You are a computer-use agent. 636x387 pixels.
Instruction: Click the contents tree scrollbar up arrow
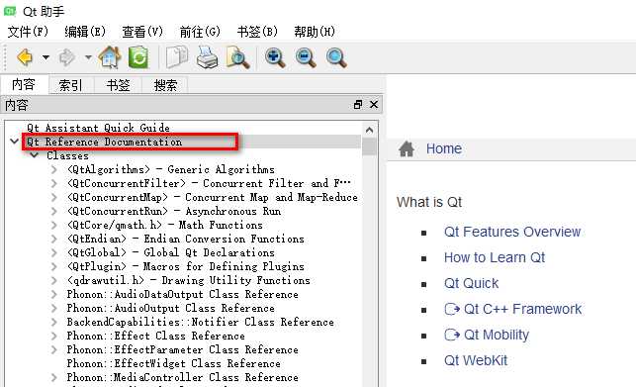tap(369, 130)
